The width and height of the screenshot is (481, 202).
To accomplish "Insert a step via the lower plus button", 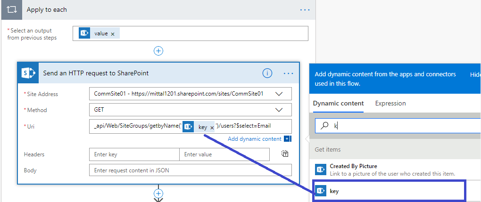I will (158, 194).
